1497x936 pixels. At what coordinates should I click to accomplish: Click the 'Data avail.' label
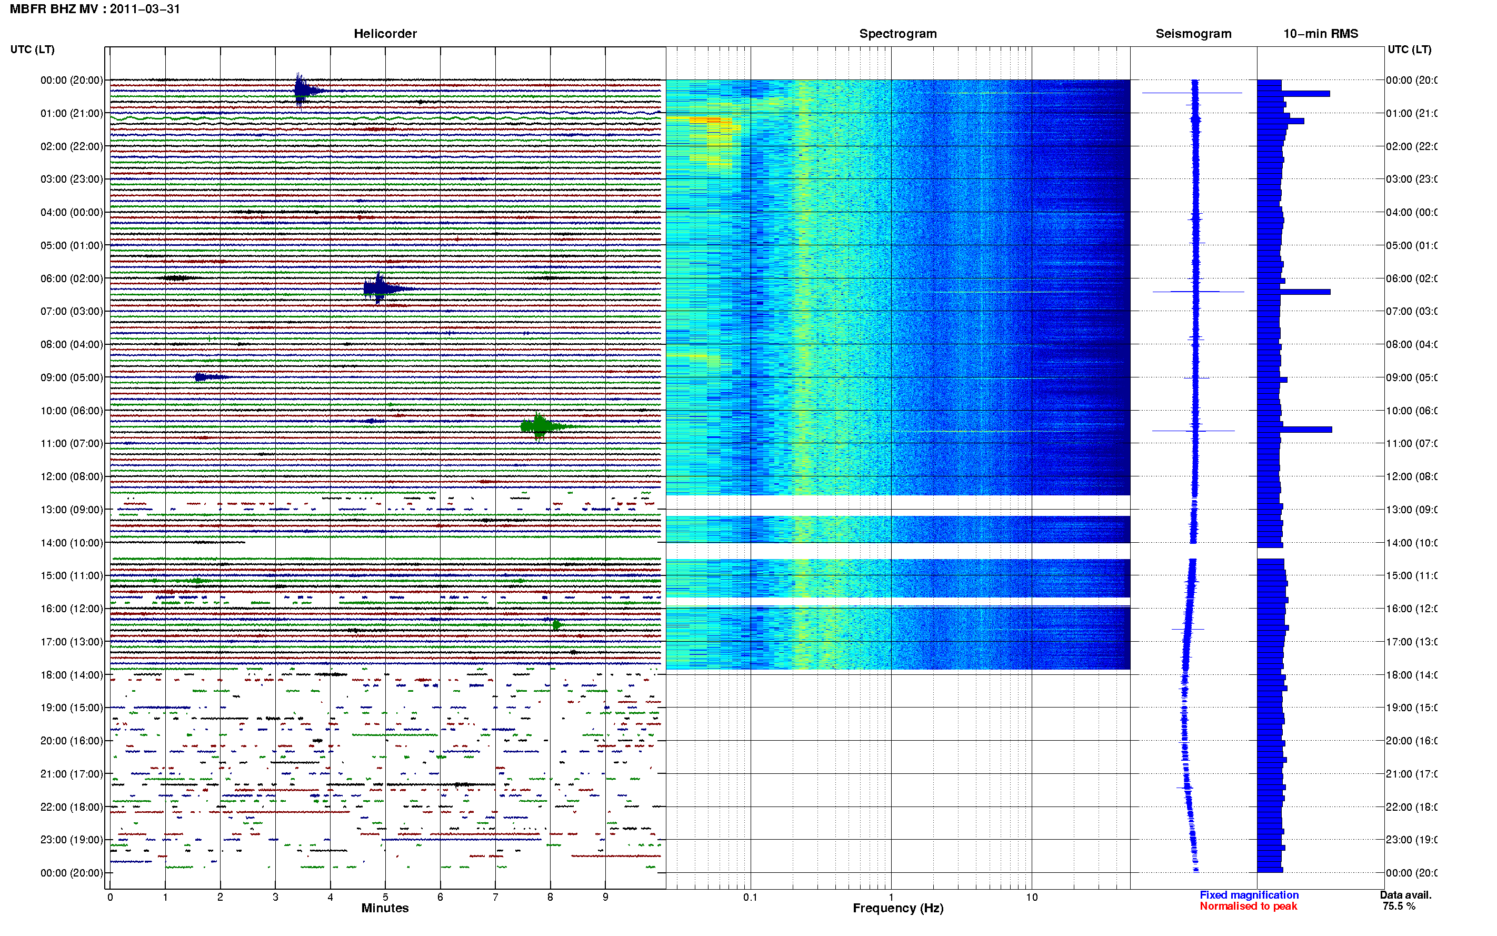pyautogui.click(x=1405, y=895)
